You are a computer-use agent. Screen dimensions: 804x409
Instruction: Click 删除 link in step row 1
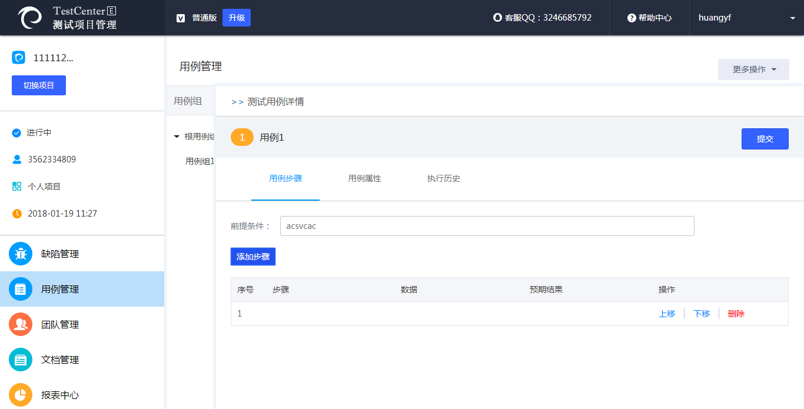click(736, 314)
